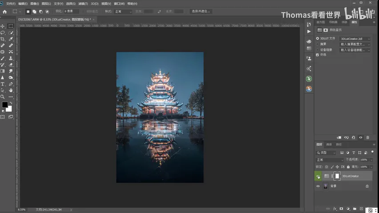Open the green TK plugin panel
379x213 pixels.
[x=309, y=79]
